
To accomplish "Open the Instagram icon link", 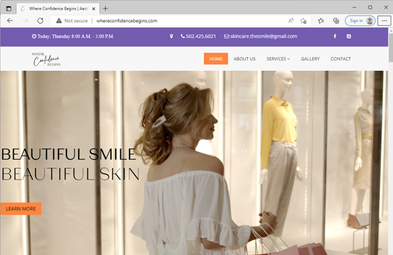I will pos(348,36).
